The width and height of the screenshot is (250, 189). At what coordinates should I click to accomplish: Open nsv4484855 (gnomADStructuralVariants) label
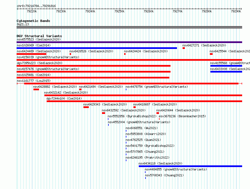(176, 169)
